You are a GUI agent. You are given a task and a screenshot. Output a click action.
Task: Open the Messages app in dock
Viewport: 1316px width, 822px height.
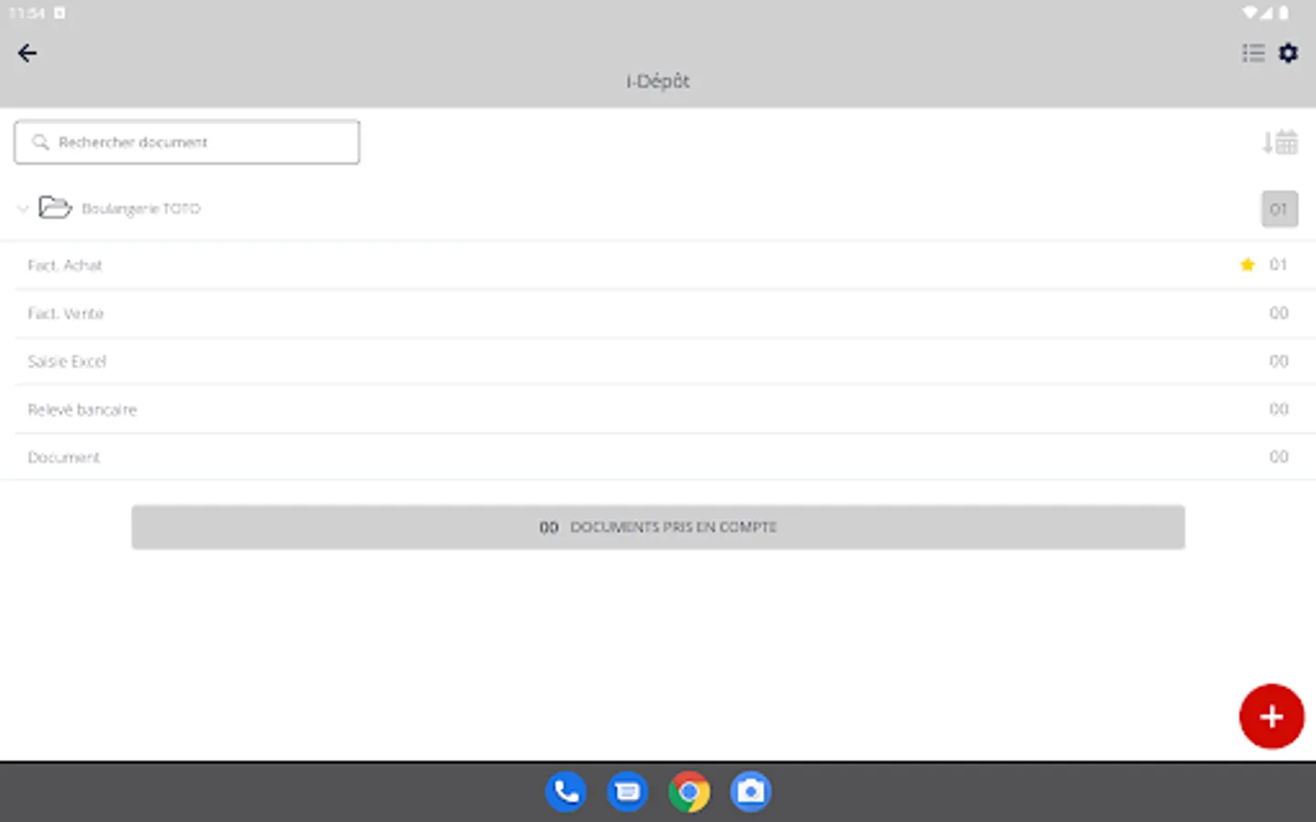tap(628, 792)
